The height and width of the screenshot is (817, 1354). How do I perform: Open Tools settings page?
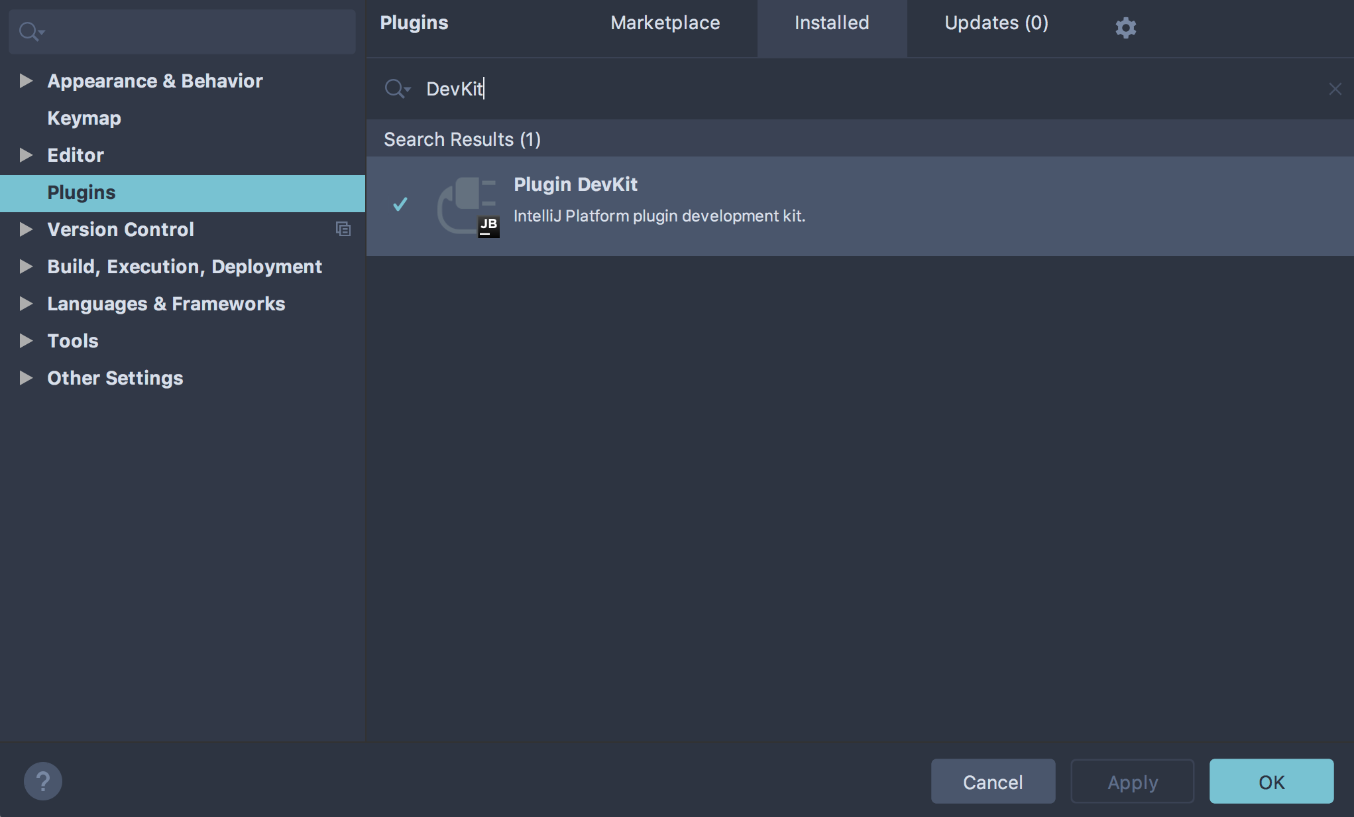(73, 341)
